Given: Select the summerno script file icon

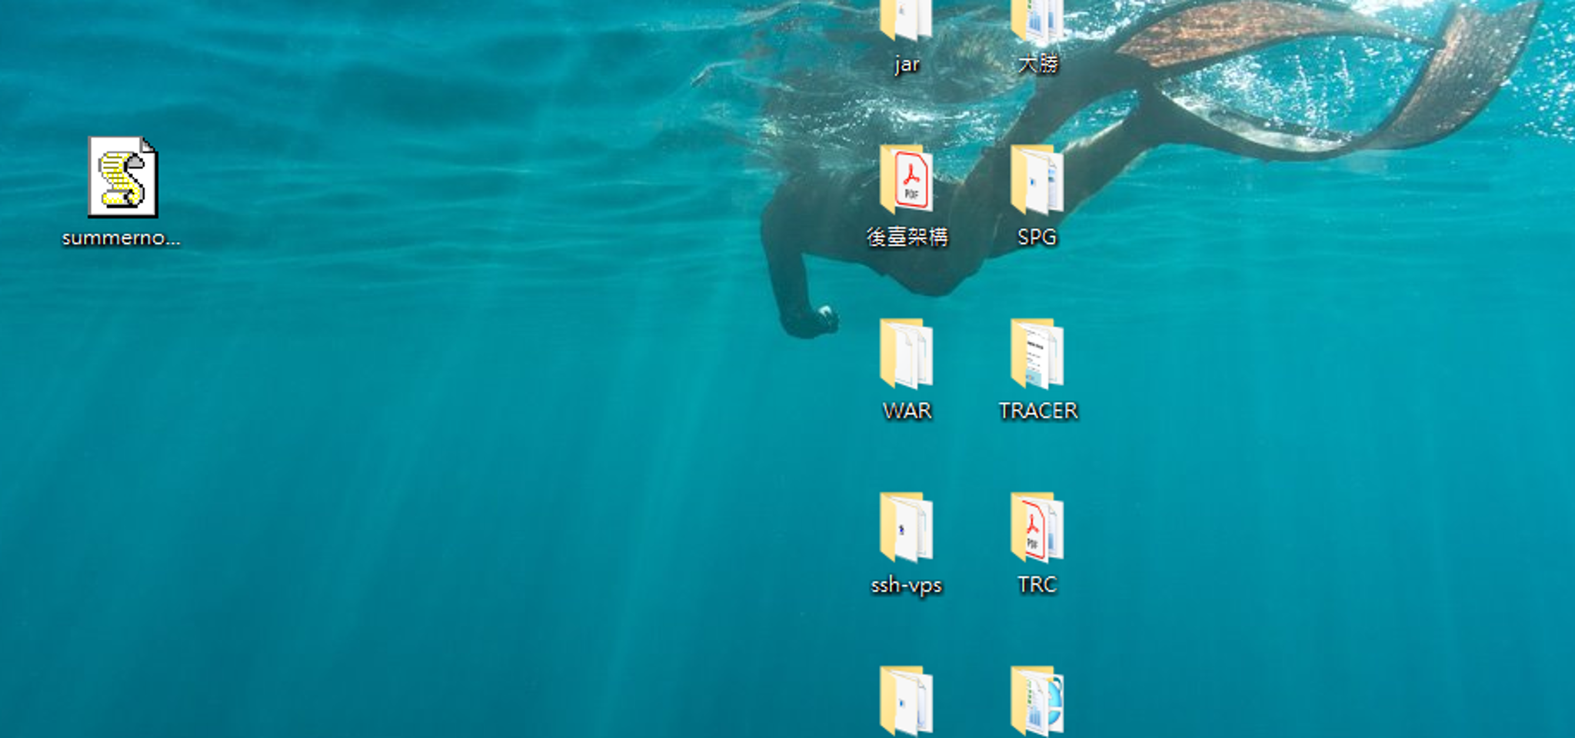Looking at the screenshot, I should 123,177.
